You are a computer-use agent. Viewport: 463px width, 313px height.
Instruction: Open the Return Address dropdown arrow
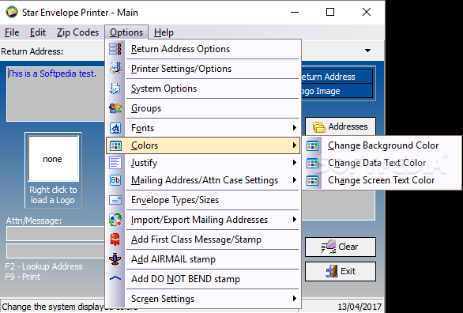pos(367,51)
